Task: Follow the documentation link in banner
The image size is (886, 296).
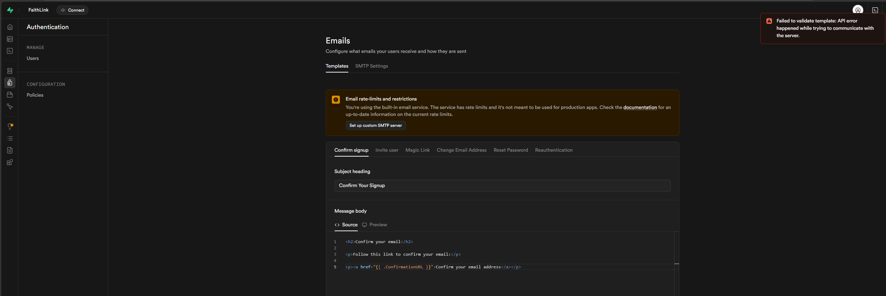Action: pos(640,108)
